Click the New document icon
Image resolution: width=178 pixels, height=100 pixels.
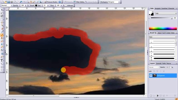pyautogui.click(x=3, y=2)
